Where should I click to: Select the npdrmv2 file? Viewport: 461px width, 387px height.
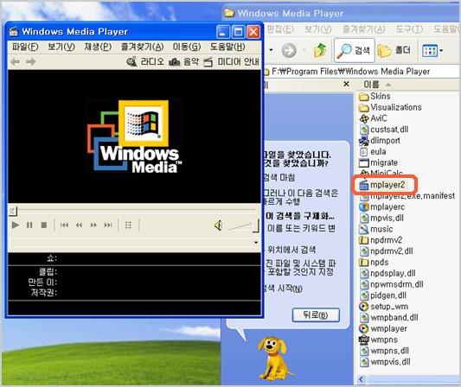click(381, 240)
